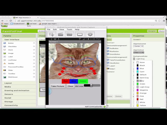Viewport: 167px width, 125px height.
Task: Click the Image component icon
Action: pos(5,53)
